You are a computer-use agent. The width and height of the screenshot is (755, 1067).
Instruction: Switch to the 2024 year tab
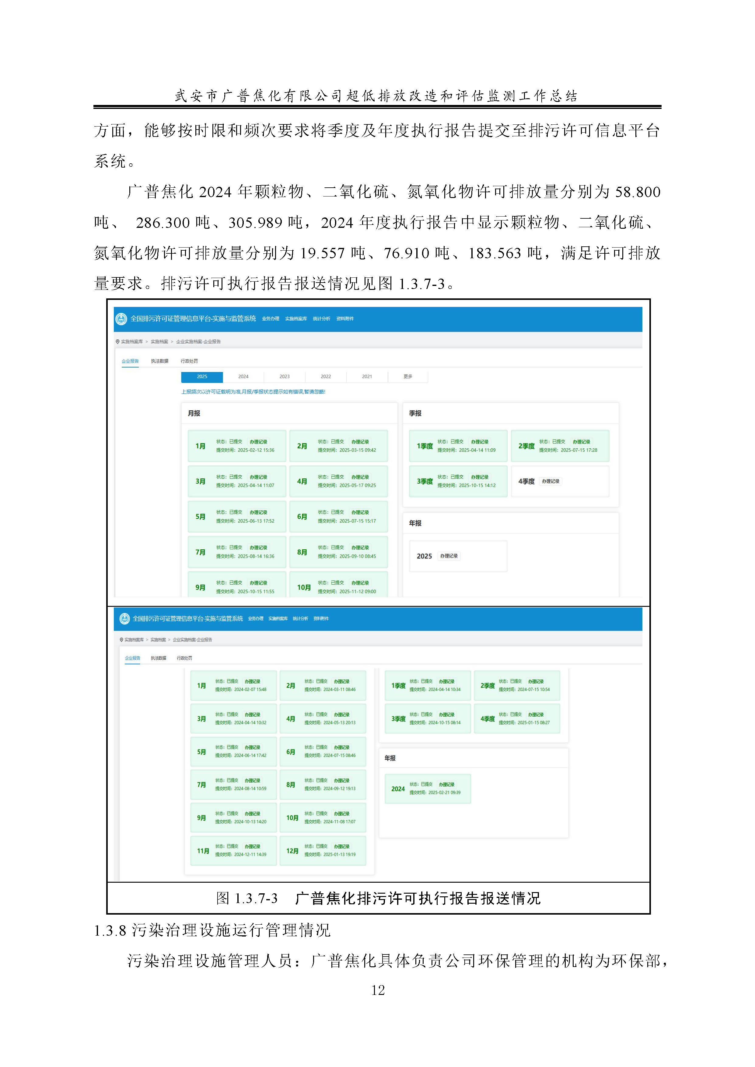click(x=243, y=377)
